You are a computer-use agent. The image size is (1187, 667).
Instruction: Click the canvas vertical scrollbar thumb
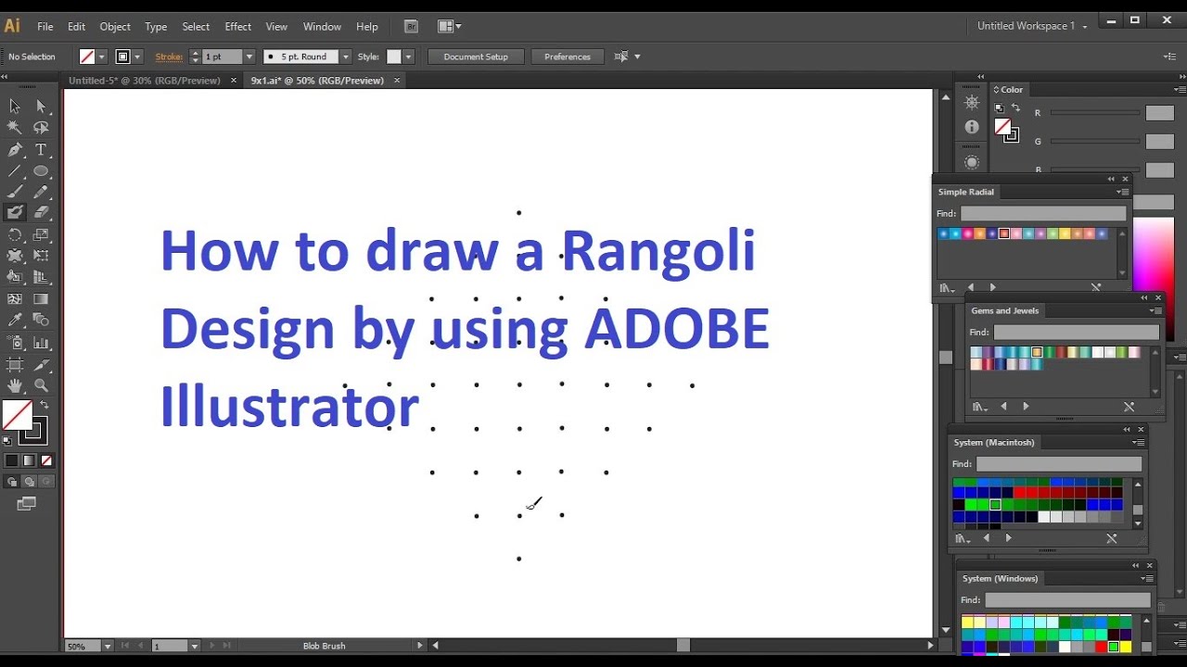946,358
